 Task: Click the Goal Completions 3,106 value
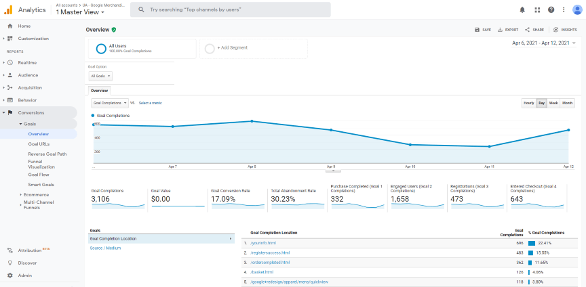tap(100, 199)
